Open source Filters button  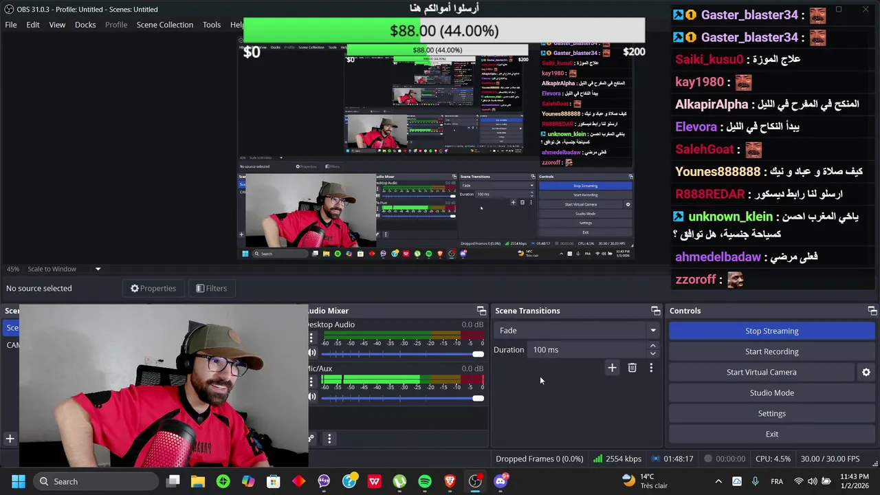[211, 288]
